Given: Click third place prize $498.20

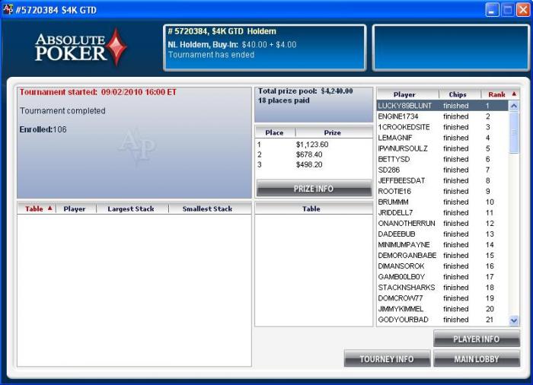Looking at the screenshot, I should [x=309, y=165].
